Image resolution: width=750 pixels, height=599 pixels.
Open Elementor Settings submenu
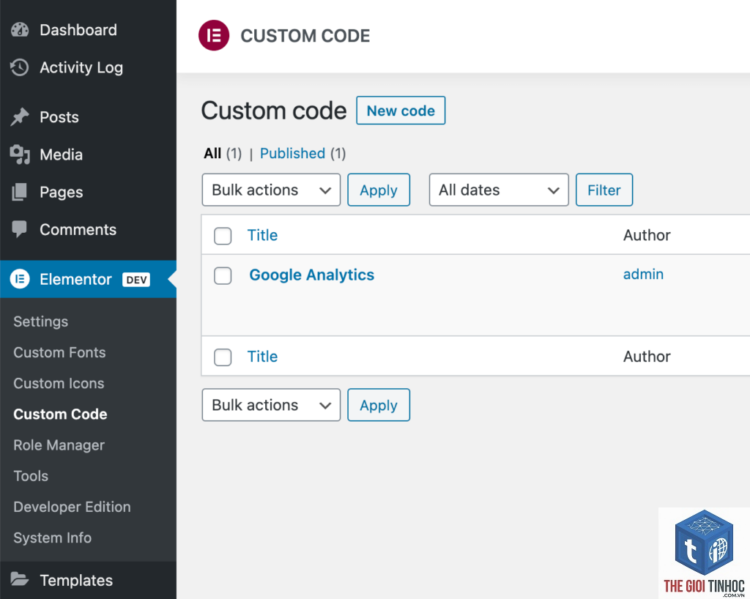click(41, 321)
